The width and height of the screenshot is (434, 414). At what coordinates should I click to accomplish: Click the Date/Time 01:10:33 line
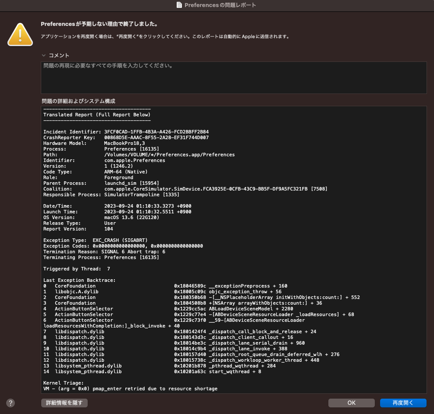coord(117,206)
